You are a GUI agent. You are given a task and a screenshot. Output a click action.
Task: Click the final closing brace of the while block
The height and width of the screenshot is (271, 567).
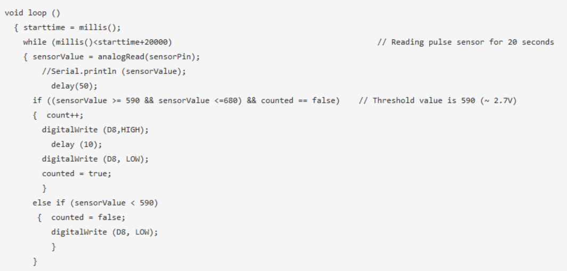(x=35, y=261)
